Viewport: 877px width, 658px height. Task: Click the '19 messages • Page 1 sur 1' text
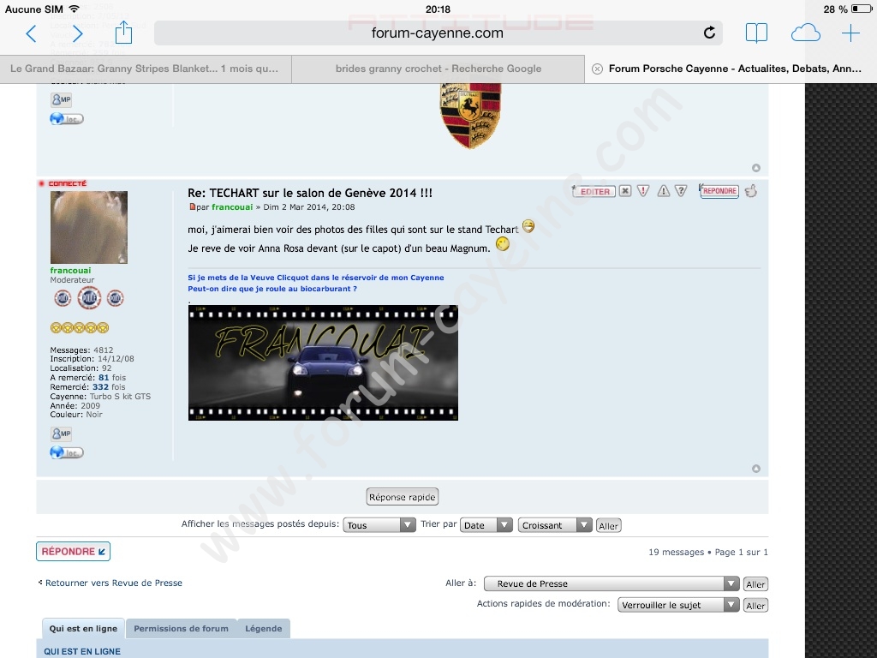[708, 552]
